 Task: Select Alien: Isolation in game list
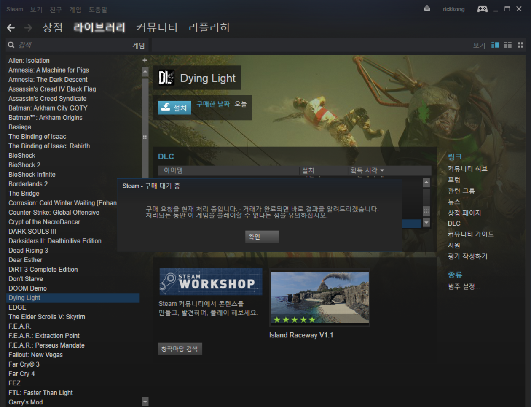(x=29, y=61)
